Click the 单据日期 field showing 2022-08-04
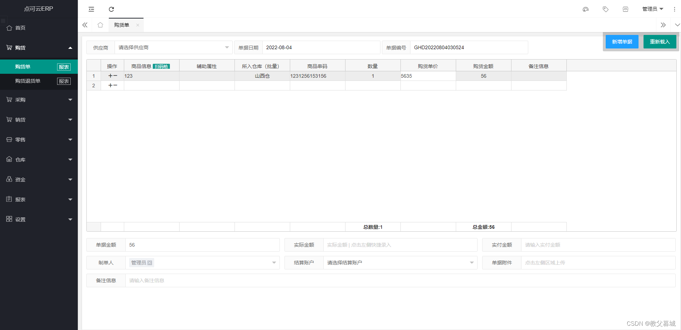 [x=321, y=47]
